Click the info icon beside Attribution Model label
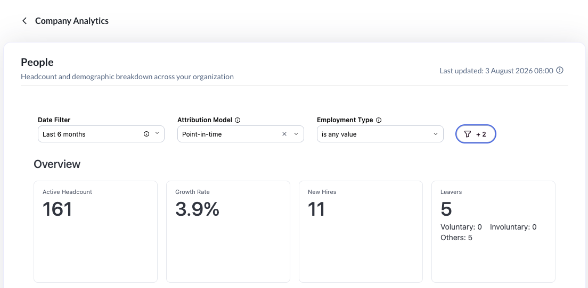Screen dimensions: 588x288 238,120
